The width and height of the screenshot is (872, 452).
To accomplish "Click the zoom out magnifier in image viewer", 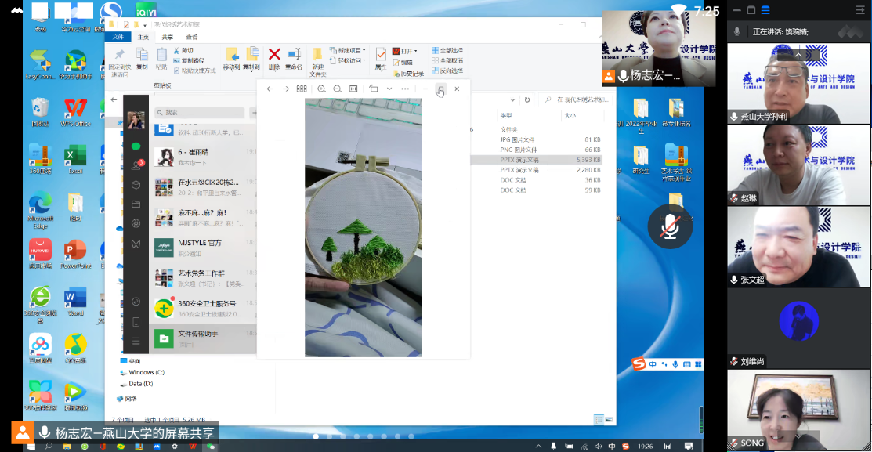I will pos(337,89).
